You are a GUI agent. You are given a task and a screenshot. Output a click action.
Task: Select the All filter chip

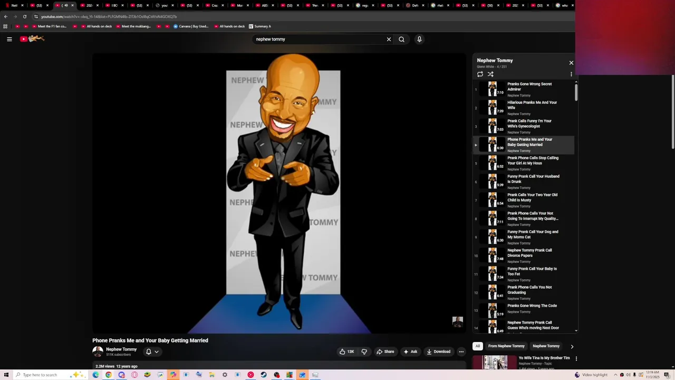click(477, 346)
